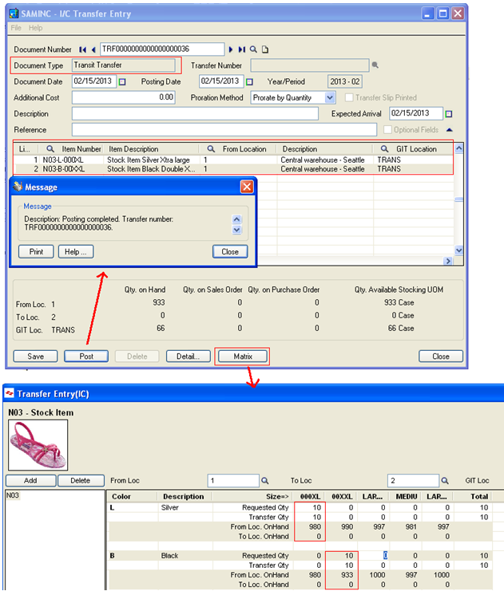Go to first document number record
504x595 pixels.
(x=82, y=49)
